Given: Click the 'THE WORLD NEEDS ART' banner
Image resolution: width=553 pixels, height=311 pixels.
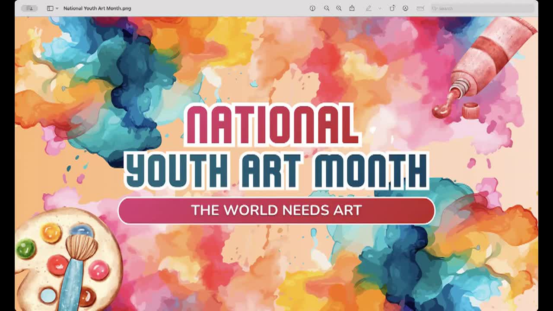Looking at the screenshot, I should [x=276, y=210].
